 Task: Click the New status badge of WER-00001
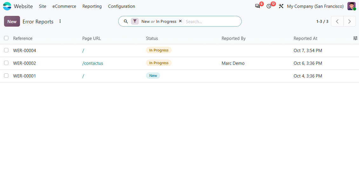point(153,76)
